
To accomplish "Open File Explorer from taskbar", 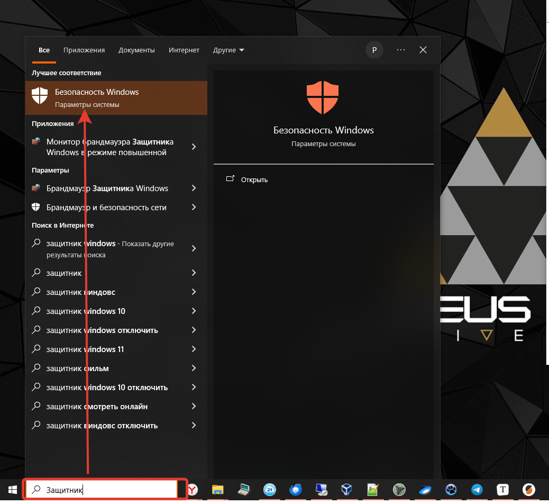I will 218,490.
